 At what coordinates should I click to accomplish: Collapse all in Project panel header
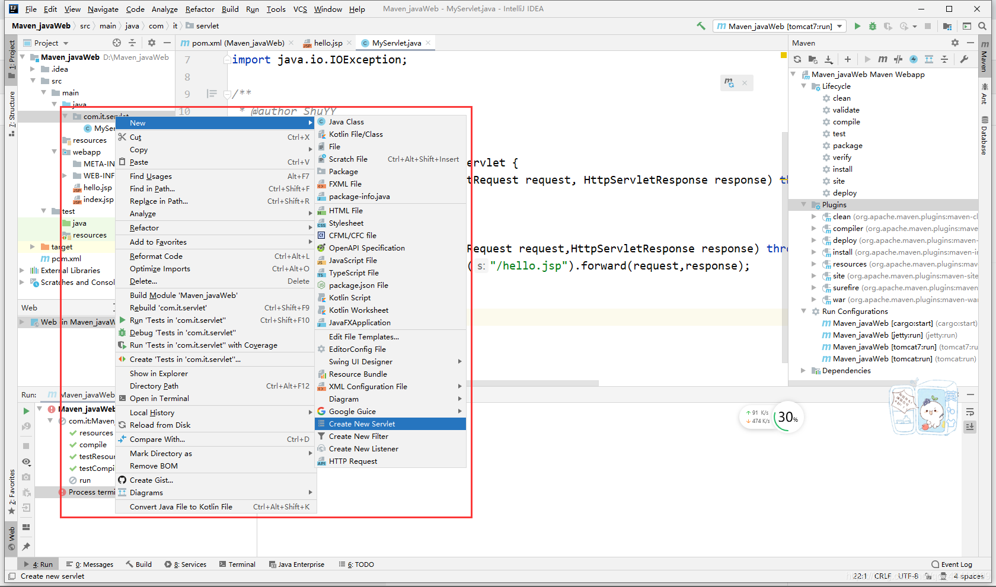tap(132, 43)
